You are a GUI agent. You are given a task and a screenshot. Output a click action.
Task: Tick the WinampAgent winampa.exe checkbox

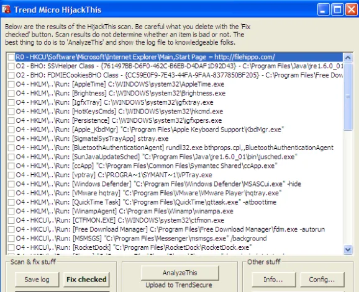coord(11,211)
